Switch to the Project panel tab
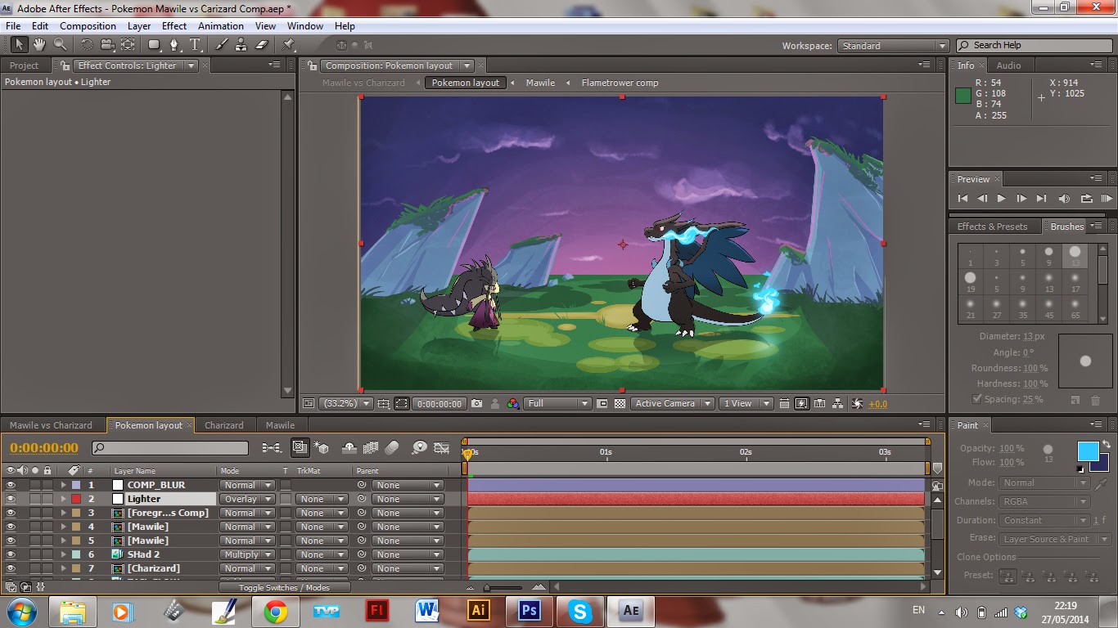1118x628 pixels. [24, 65]
